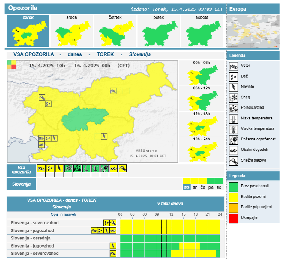Open the petek forecast tab
Image resolution: width=282 pixels, height=259 pixels.
click(158, 31)
